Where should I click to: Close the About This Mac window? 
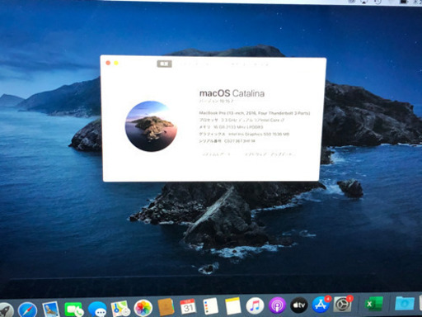tap(108, 63)
